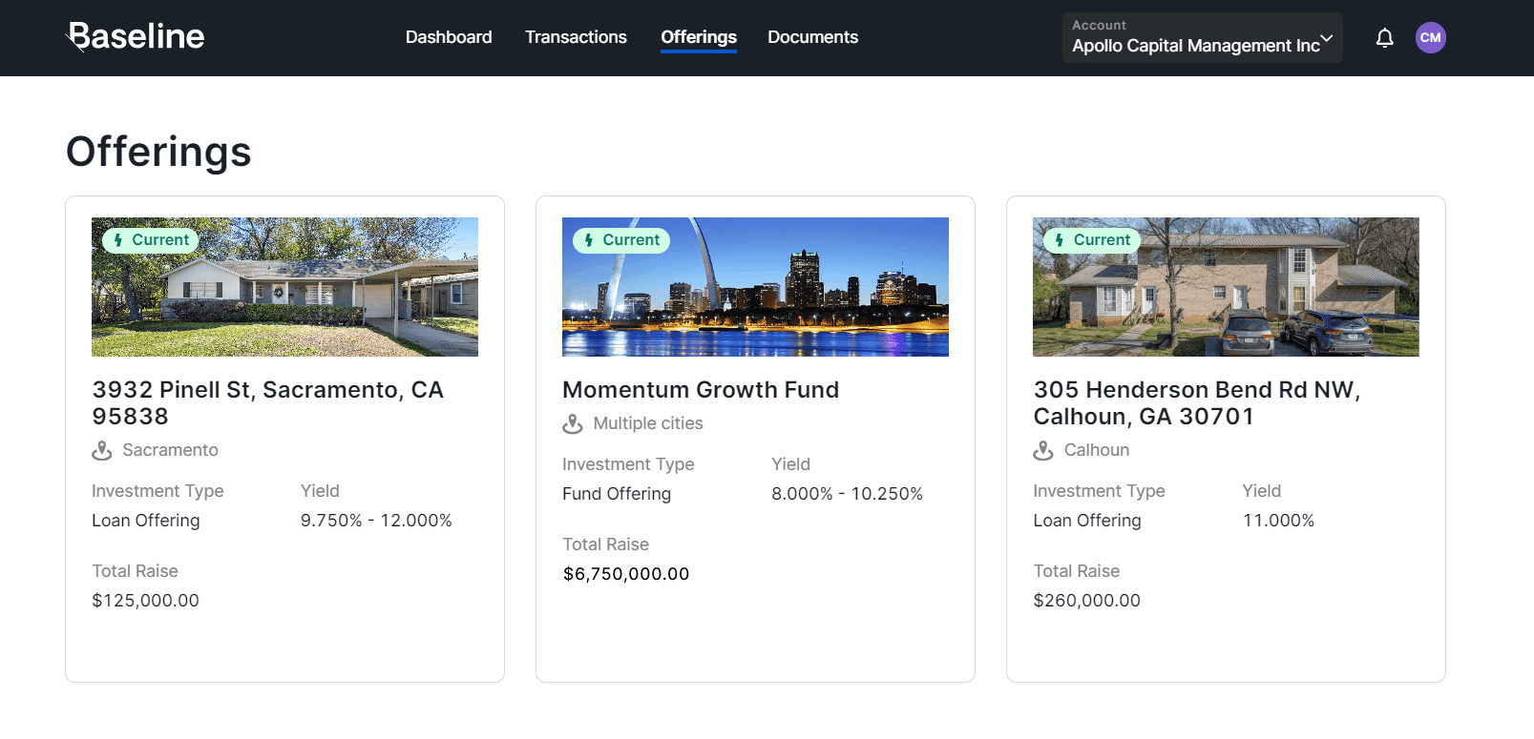
Task: Click the location pin icon beside Calhoun
Action: (1043, 450)
